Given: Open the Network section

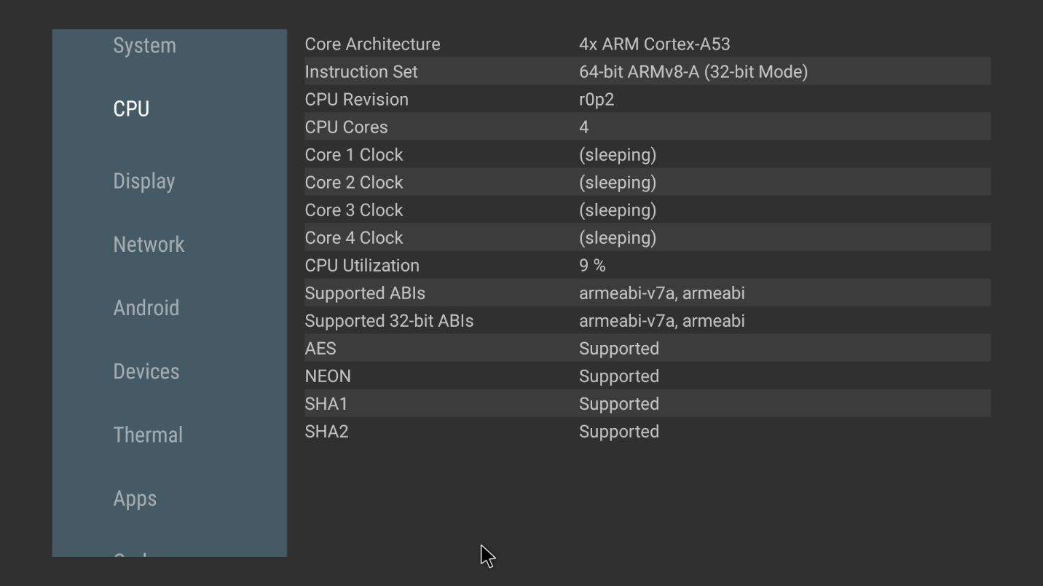Looking at the screenshot, I should coord(149,245).
